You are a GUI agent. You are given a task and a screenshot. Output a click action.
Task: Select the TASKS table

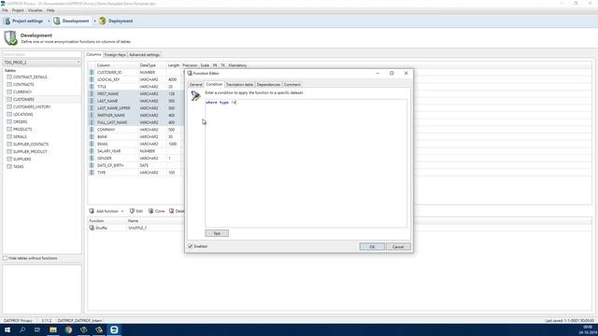(x=19, y=166)
